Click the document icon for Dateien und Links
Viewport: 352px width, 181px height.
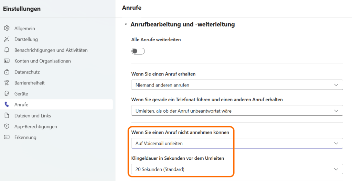click(x=7, y=116)
